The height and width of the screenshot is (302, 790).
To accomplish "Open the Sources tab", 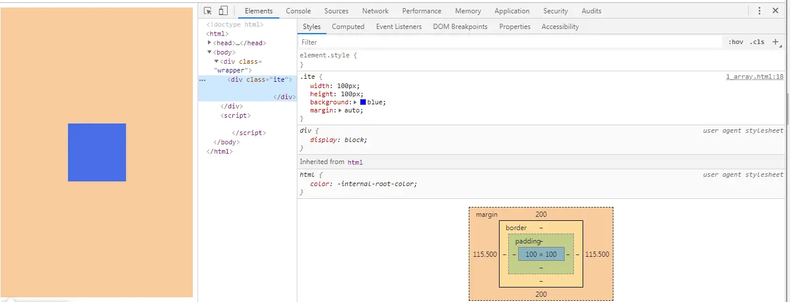I will (336, 11).
